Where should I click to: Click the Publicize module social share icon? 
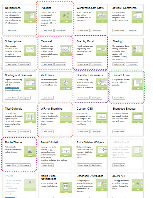point(66,16)
